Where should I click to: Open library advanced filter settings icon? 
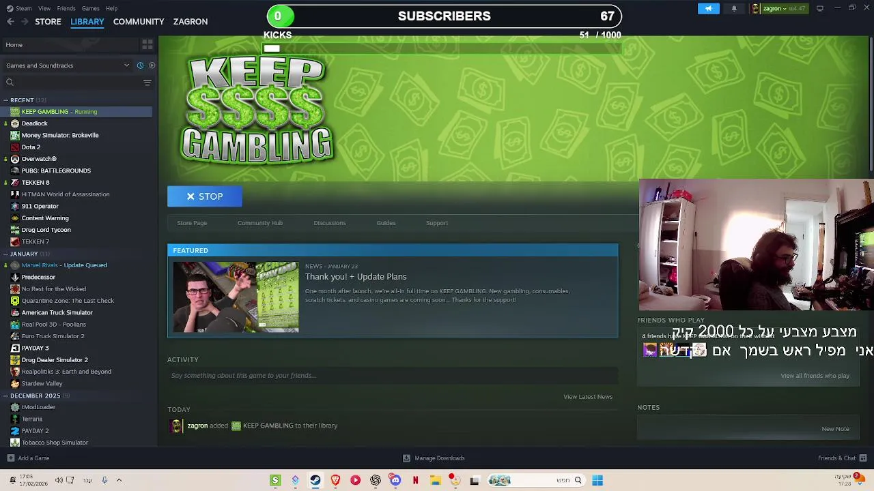click(x=147, y=83)
